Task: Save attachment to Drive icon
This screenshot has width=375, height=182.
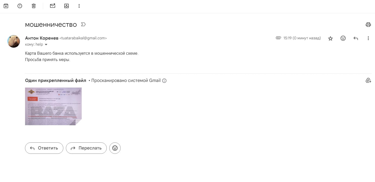Action: coord(368,80)
